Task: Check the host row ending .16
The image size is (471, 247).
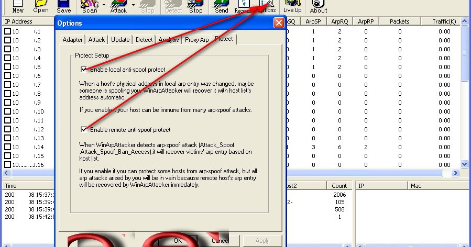Action: (7, 165)
